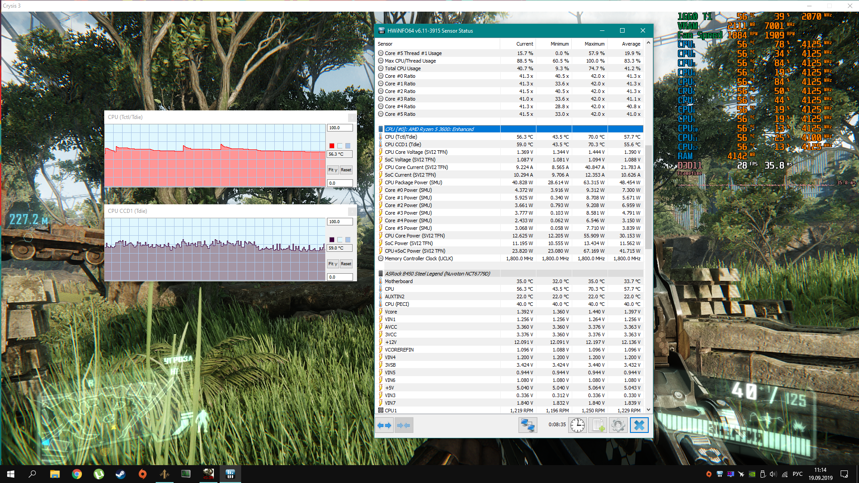Image resolution: width=859 pixels, height=483 pixels.
Task: Start logging with the sheet-plus icon
Action: (x=598, y=425)
